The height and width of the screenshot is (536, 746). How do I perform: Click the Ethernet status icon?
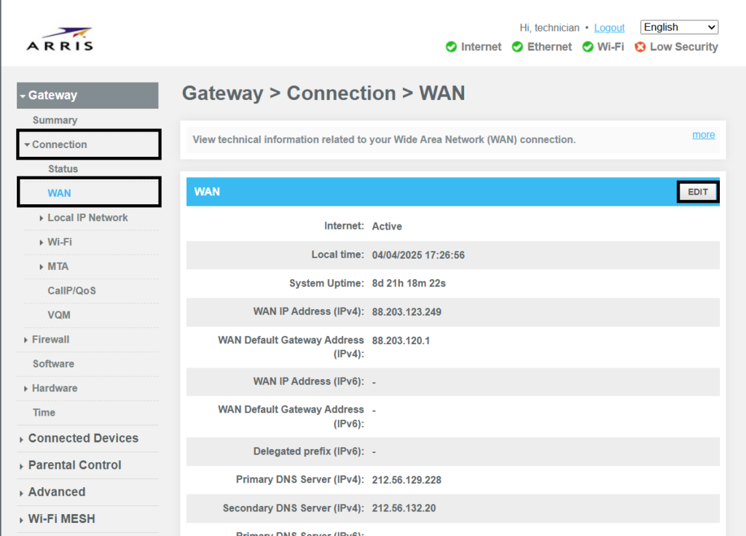click(x=517, y=47)
